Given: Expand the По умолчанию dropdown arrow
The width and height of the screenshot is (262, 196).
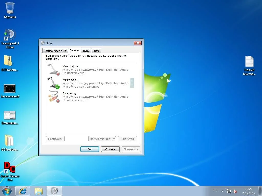Looking at the screenshot, I should (114, 139).
